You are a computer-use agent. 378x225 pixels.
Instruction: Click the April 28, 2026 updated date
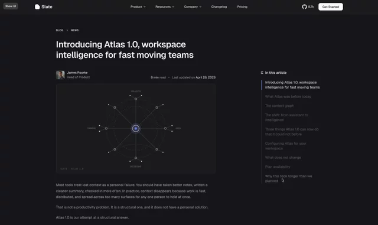point(206,77)
